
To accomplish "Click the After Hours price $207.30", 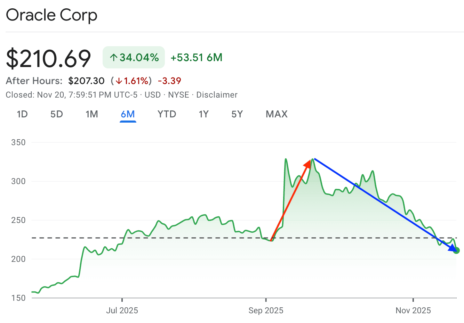I will [86, 81].
